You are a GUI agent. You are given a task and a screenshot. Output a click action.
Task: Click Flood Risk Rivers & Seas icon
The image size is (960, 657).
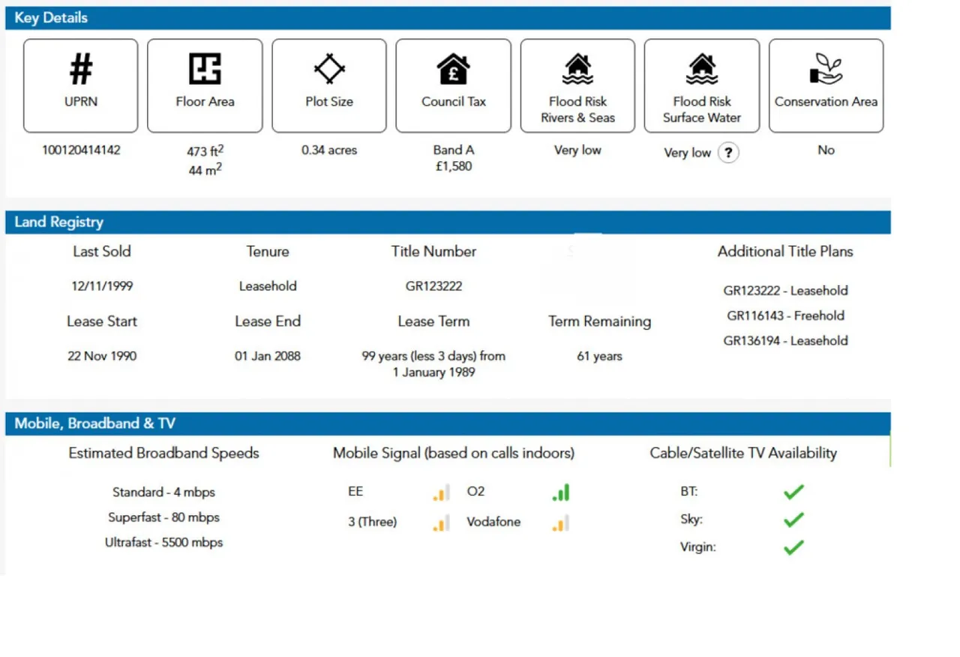coord(577,69)
